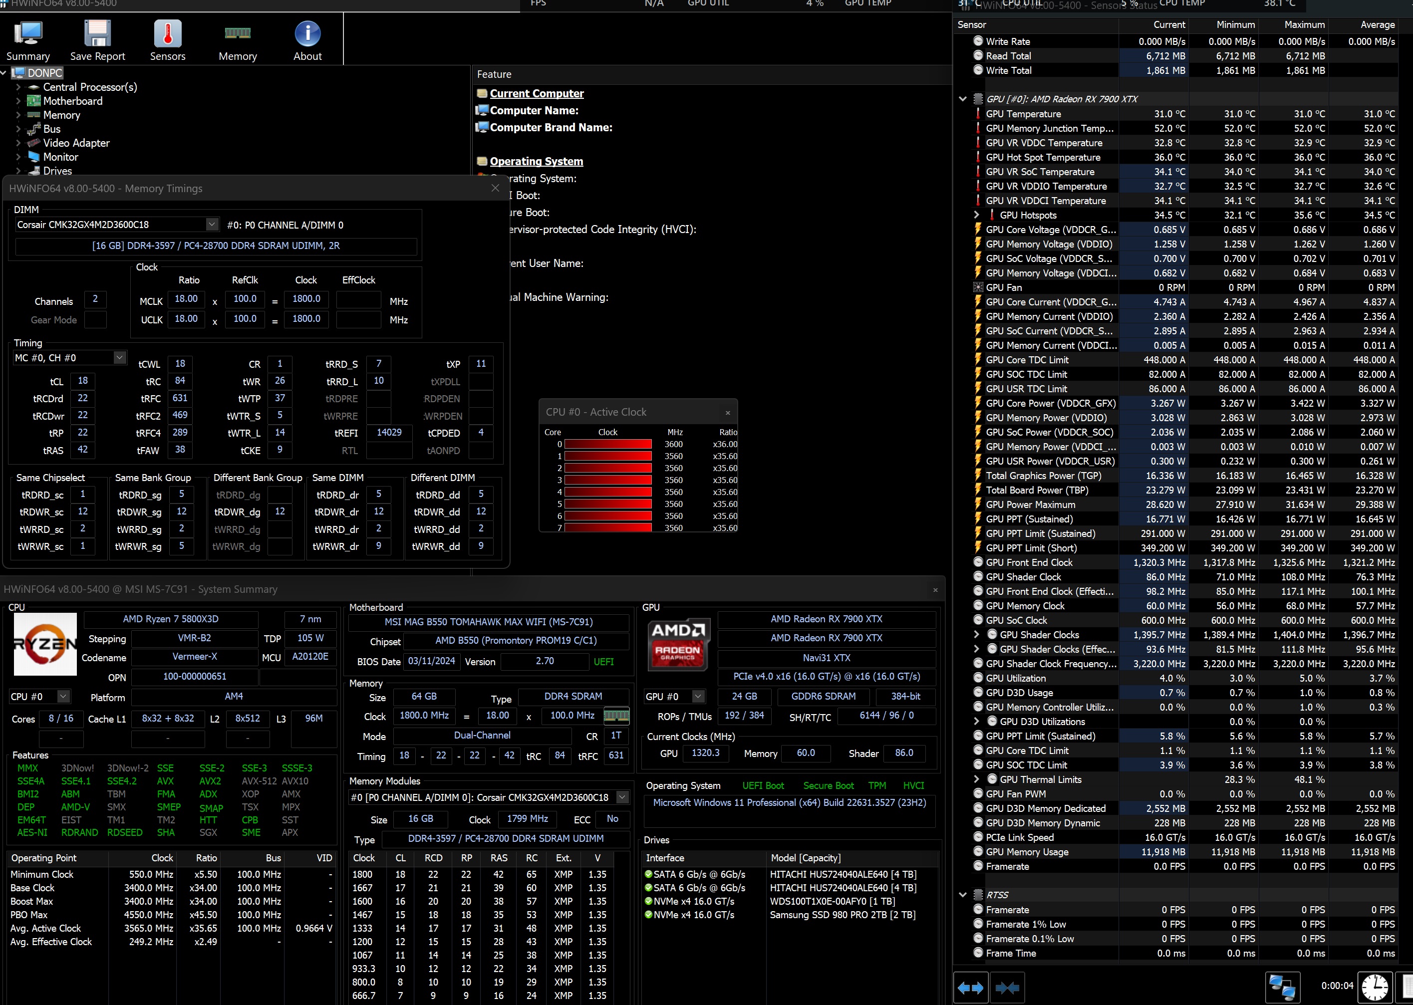The image size is (1413, 1005).
Task: Click the Monitor tree icon
Action: tap(33, 157)
